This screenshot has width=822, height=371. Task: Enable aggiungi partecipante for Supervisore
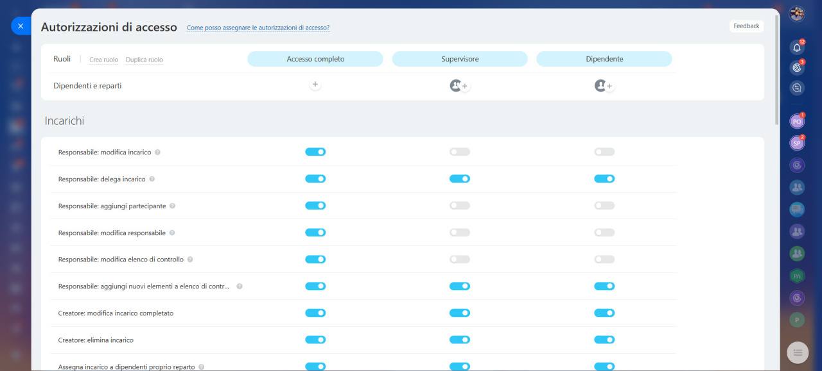pyautogui.click(x=460, y=206)
